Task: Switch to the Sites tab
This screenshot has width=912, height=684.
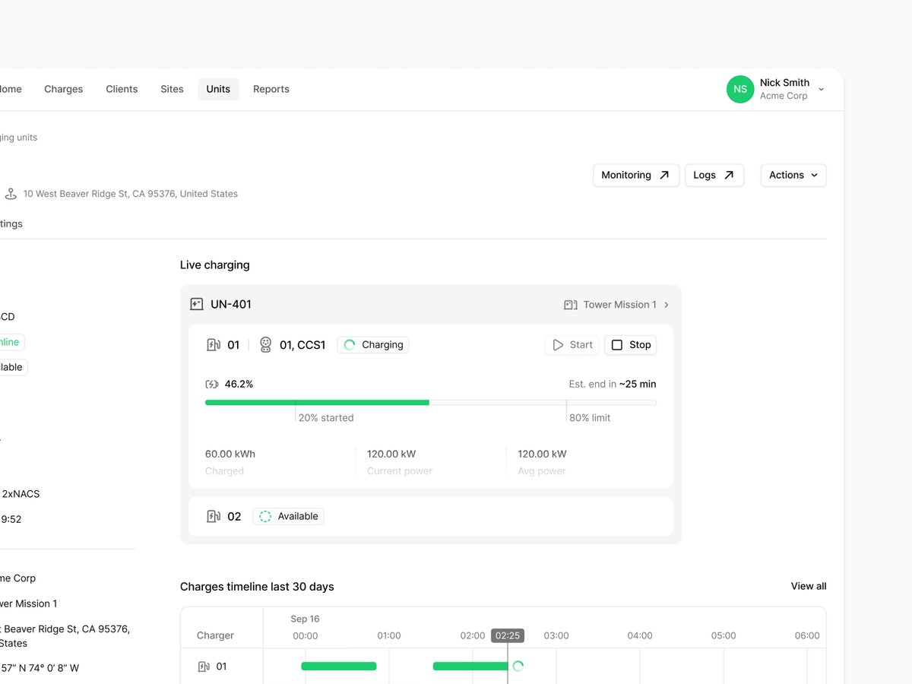Action: 172,89
